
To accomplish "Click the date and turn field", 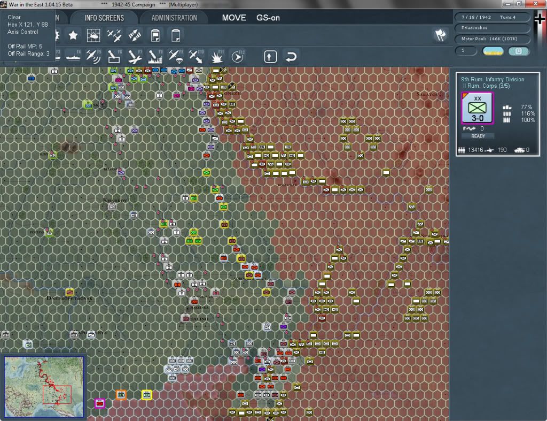I will pos(492,17).
